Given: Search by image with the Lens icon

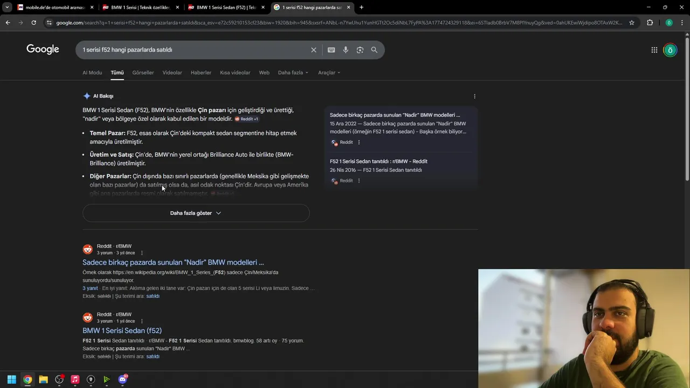Looking at the screenshot, I should (x=360, y=50).
